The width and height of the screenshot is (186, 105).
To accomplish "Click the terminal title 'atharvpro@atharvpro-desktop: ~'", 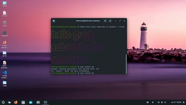I will pos(88,21).
